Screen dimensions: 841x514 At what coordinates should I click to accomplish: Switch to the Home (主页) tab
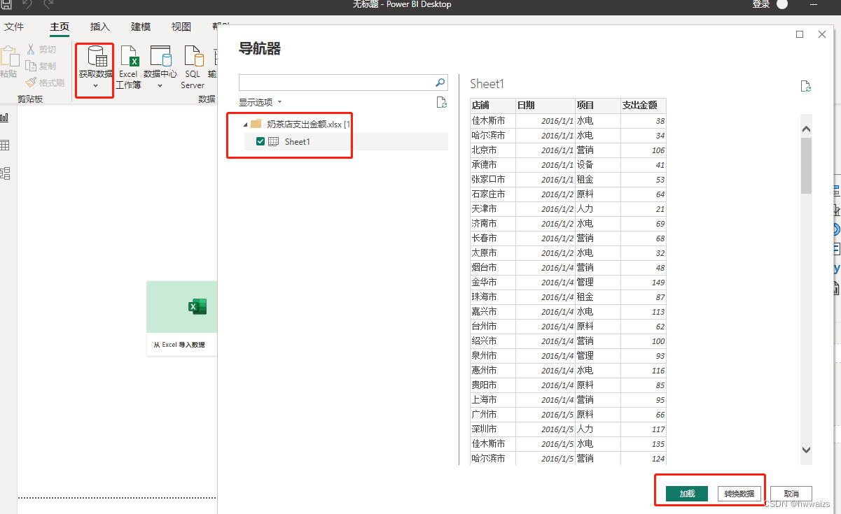[x=60, y=27]
